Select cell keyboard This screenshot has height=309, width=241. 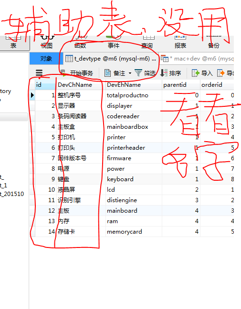click(134, 179)
